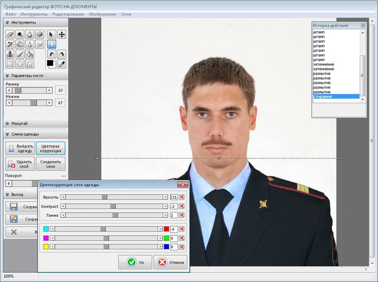Image resolution: width=378 pixels, height=282 pixels.
Task: Select the Brush tool
Action: (20, 54)
